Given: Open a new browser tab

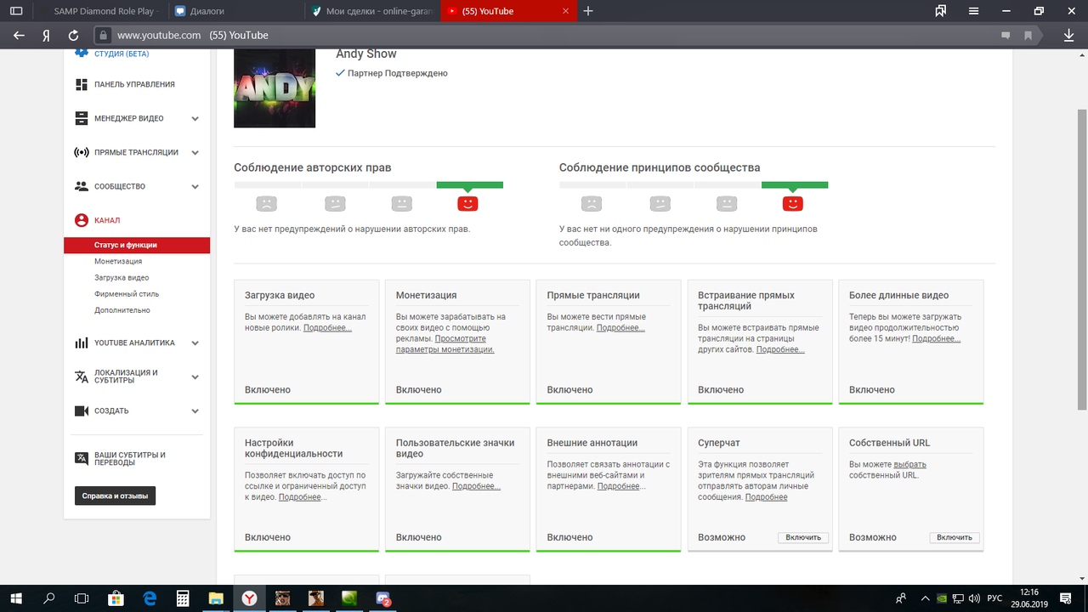Looking at the screenshot, I should pos(588,11).
